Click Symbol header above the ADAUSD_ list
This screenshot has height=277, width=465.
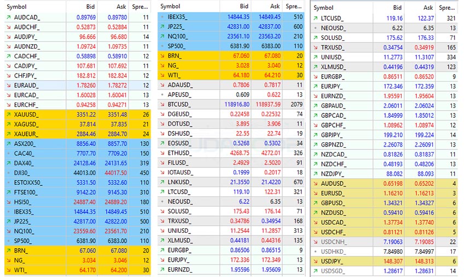(x=170, y=6)
